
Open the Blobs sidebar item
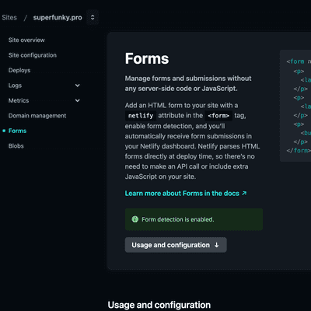tap(16, 146)
